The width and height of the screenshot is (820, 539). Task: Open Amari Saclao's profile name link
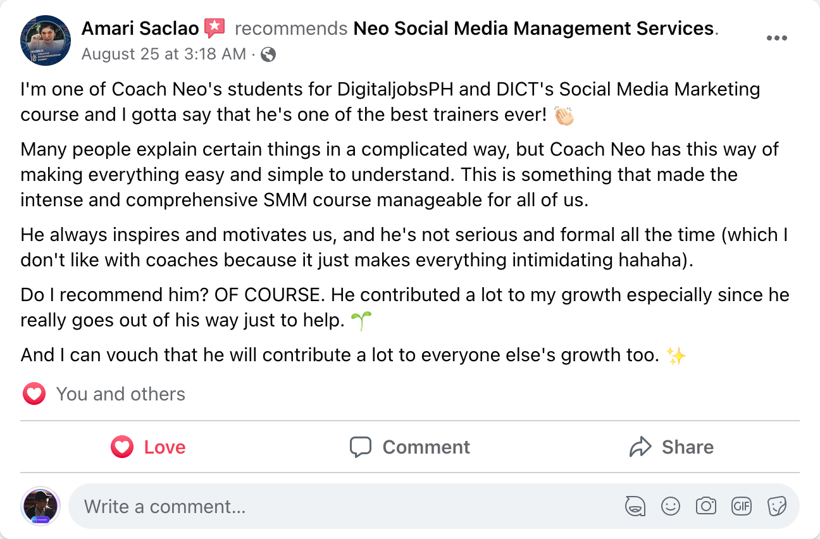pos(140,28)
